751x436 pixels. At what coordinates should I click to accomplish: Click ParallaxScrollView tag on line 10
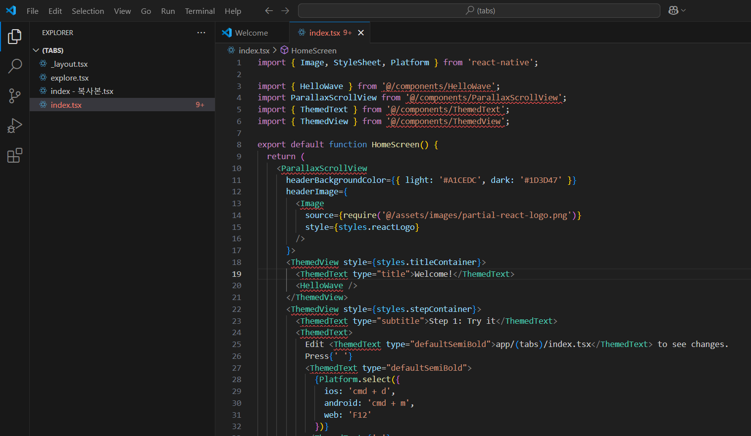(x=324, y=169)
